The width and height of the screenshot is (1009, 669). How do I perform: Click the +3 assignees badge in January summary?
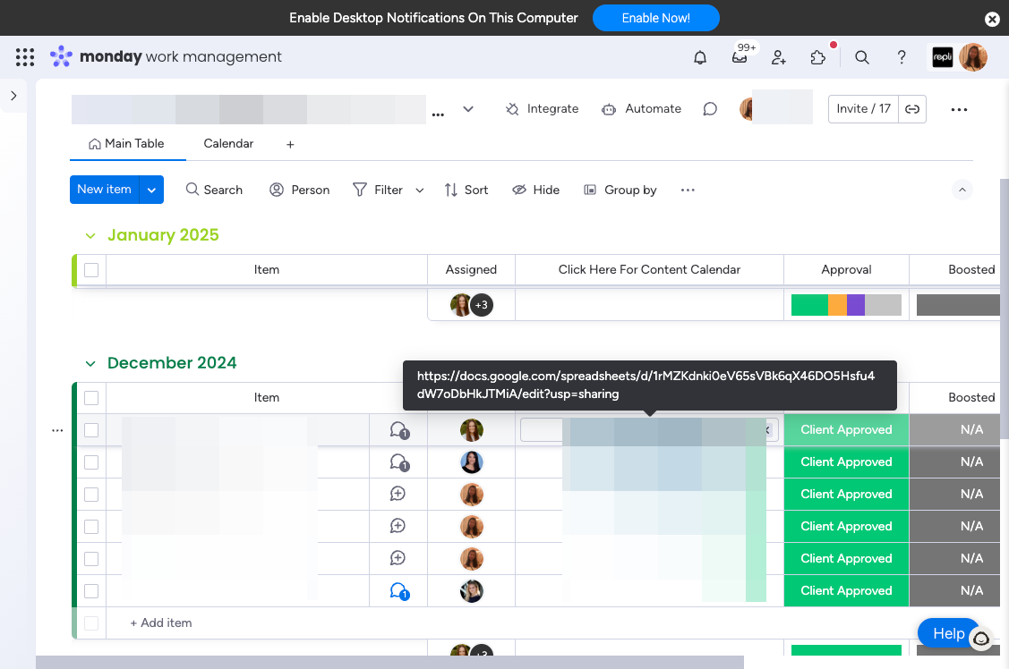(482, 305)
